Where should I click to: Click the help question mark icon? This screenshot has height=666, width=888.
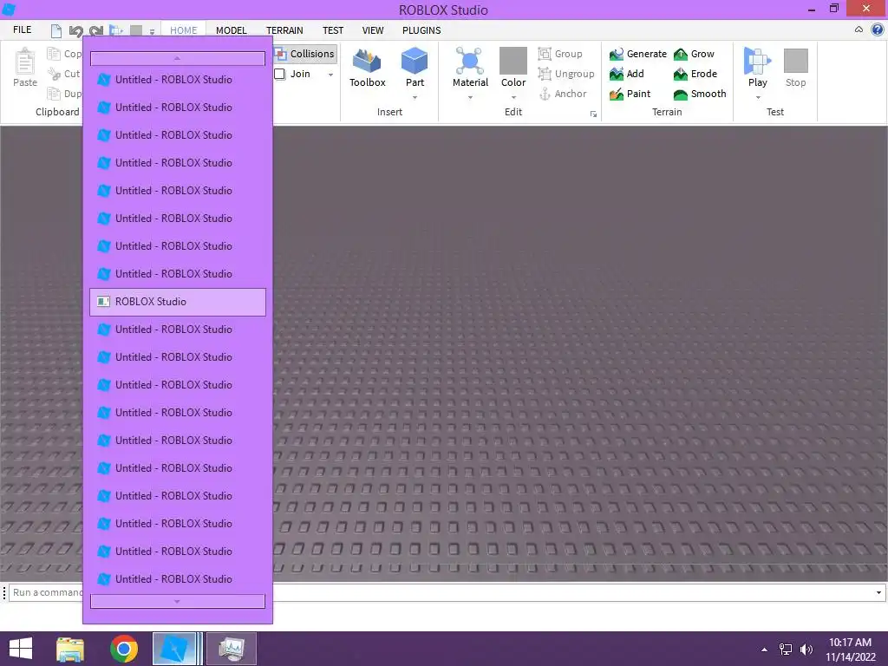(878, 30)
